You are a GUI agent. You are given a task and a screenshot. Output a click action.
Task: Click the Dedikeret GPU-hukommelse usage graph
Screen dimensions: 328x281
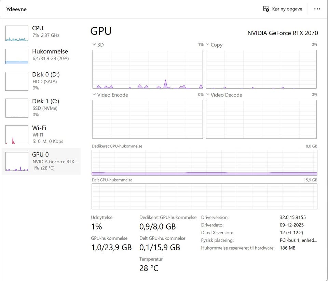point(204,163)
